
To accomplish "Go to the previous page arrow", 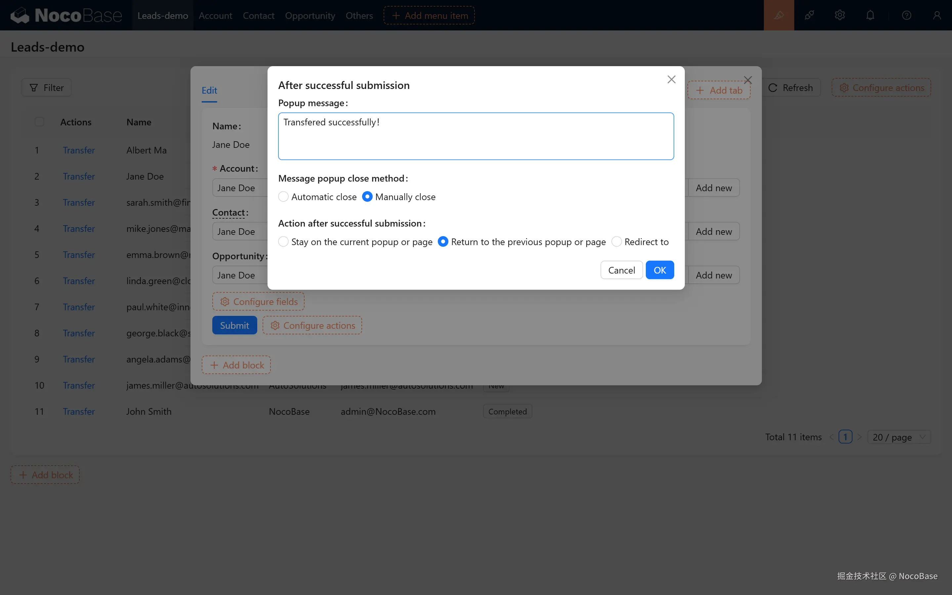I will click(x=831, y=437).
